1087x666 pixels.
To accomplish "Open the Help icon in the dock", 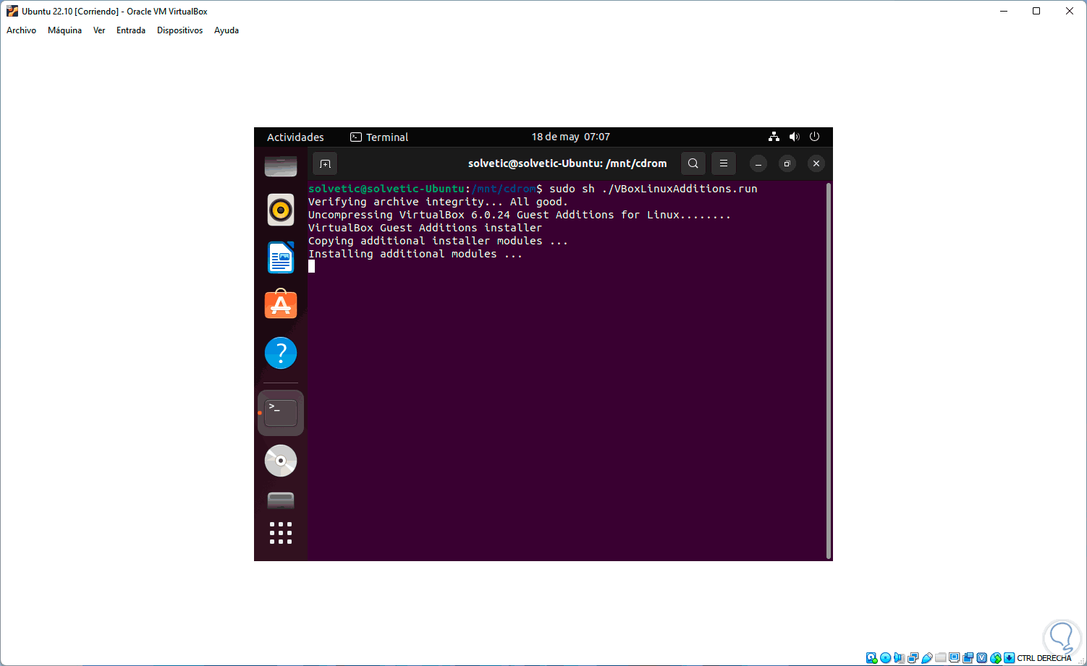I will tap(281, 353).
